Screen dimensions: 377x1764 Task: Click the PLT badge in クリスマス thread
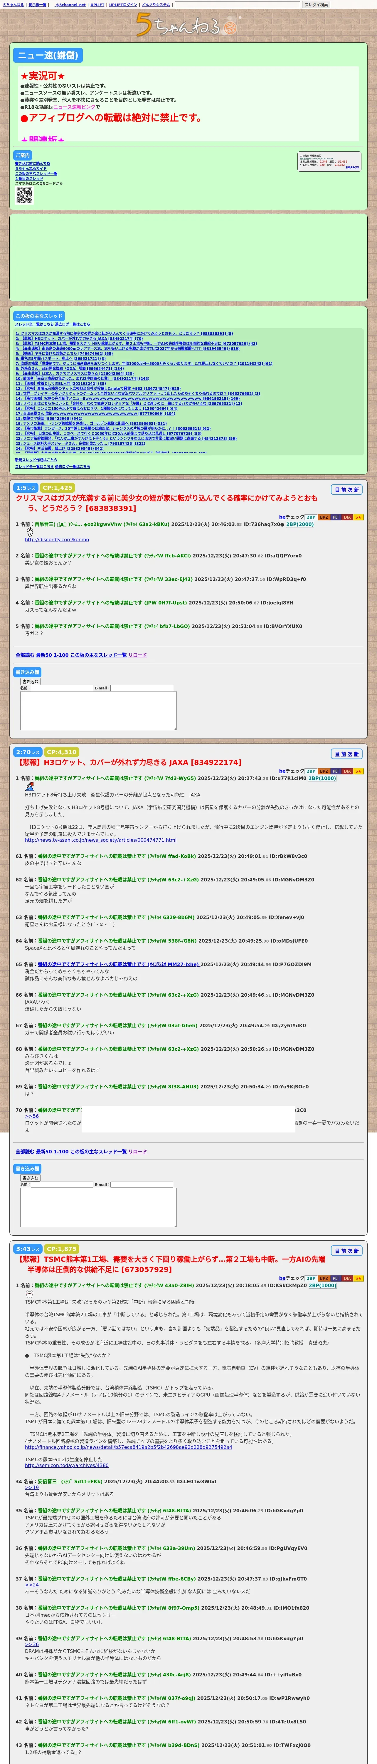pos(336,517)
